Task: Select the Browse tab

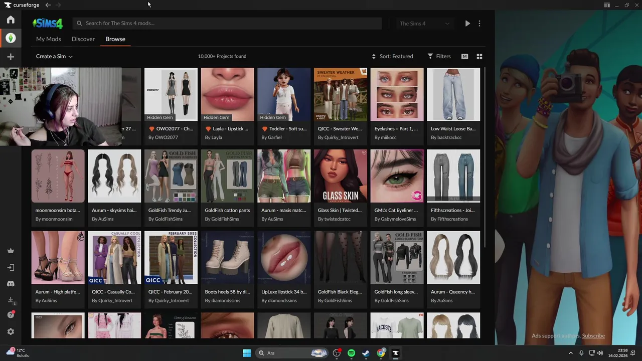Action: [x=115, y=39]
